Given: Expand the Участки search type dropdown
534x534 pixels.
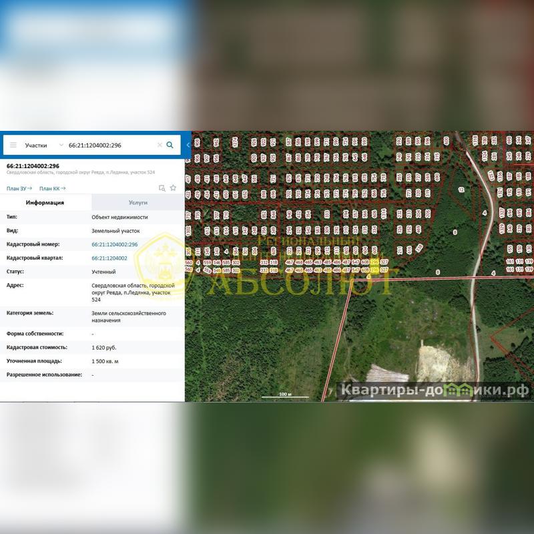Looking at the screenshot, I should 61,145.
